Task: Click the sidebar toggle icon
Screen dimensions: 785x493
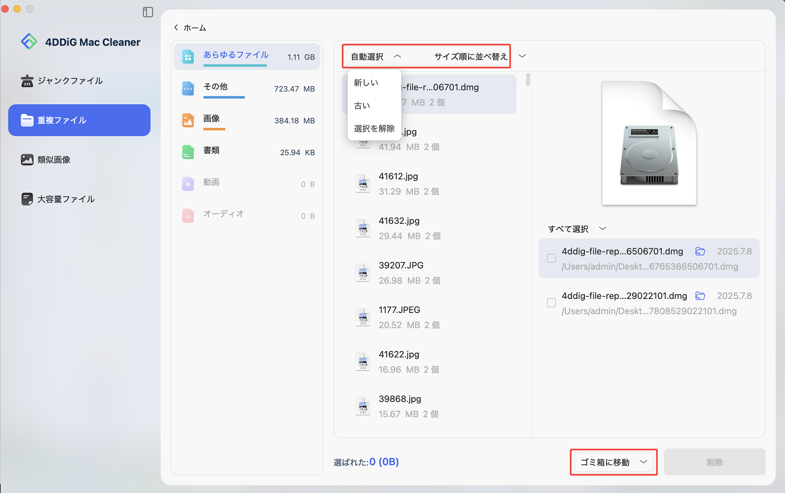Action: [x=148, y=12]
